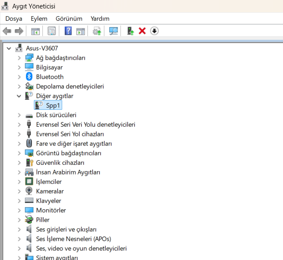Expand Disk sürücüleri category

pos(19,115)
